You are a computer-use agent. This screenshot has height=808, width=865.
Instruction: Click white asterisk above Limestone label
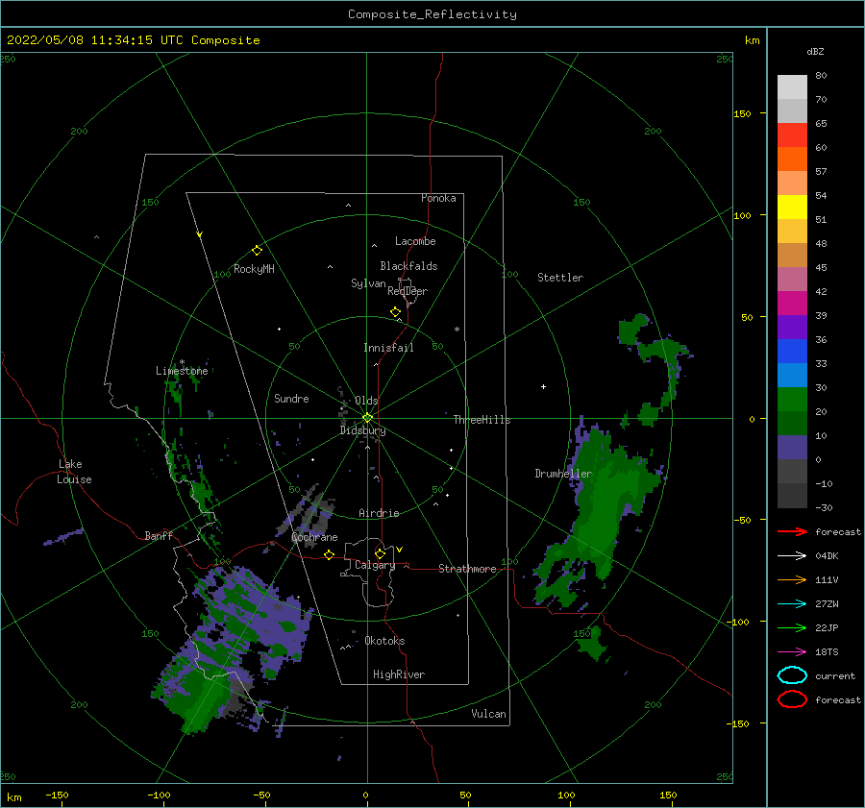point(182,362)
